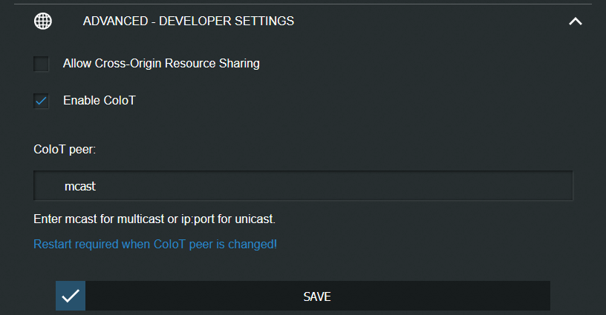
Task: Click the mcast text in peer field
Action: (80, 186)
